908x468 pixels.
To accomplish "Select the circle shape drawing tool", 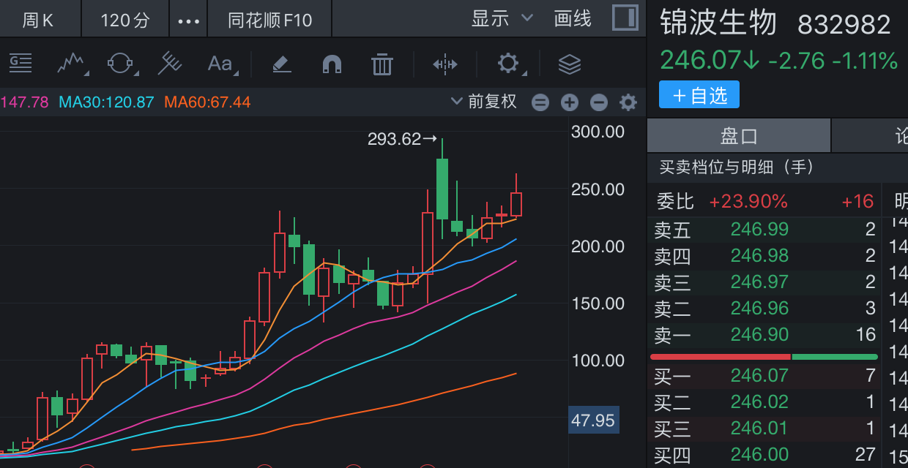I will [121, 64].
